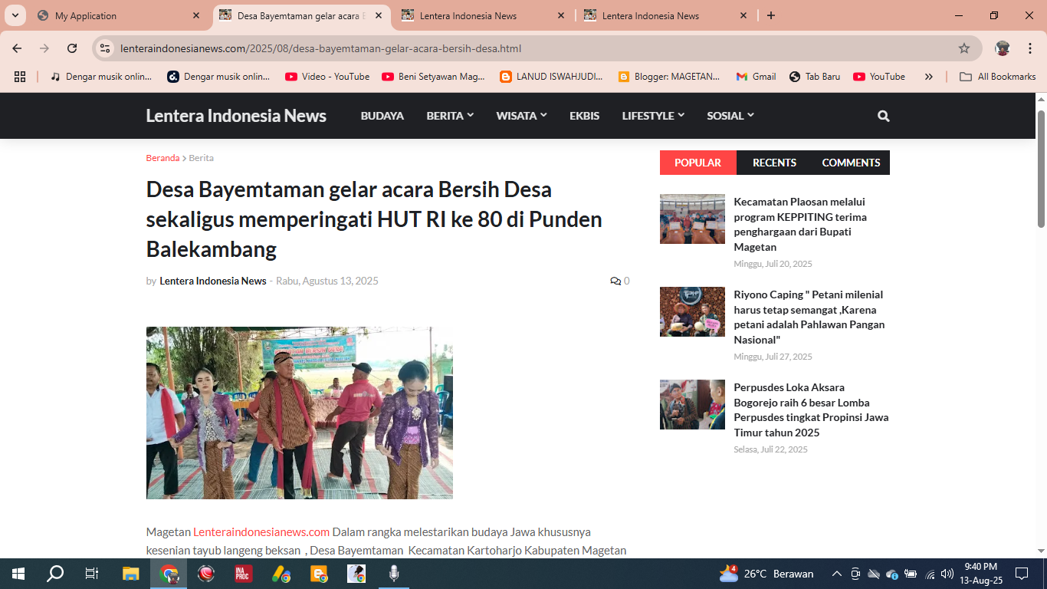Image resolution: width=1047 pixels, height=589 pixels.
Task: Open the tab search dropdown arrow
Action: (15, 15)
